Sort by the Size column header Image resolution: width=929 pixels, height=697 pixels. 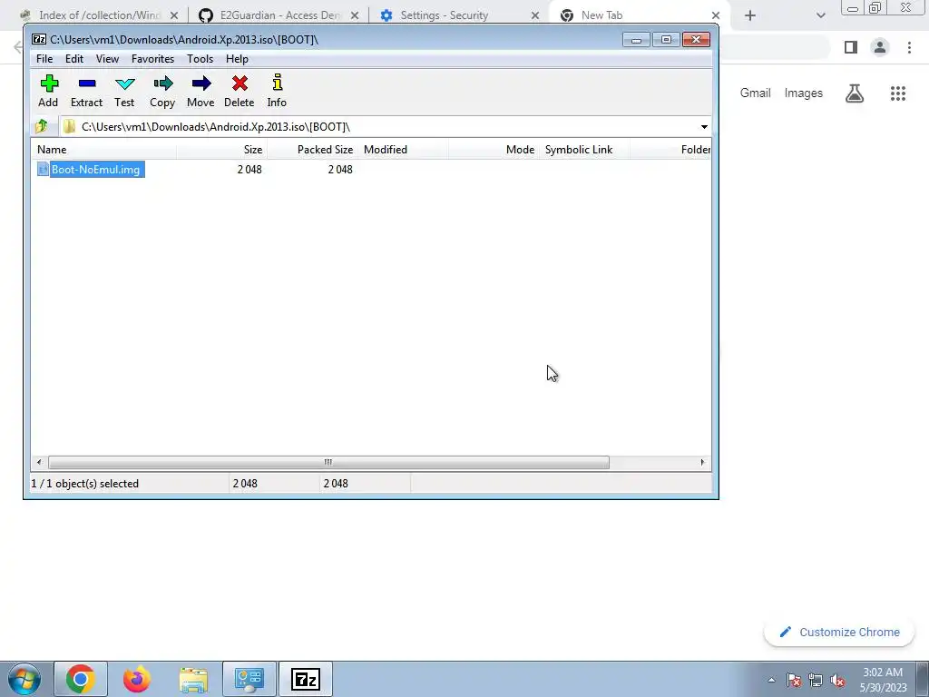tap(221, 150)
